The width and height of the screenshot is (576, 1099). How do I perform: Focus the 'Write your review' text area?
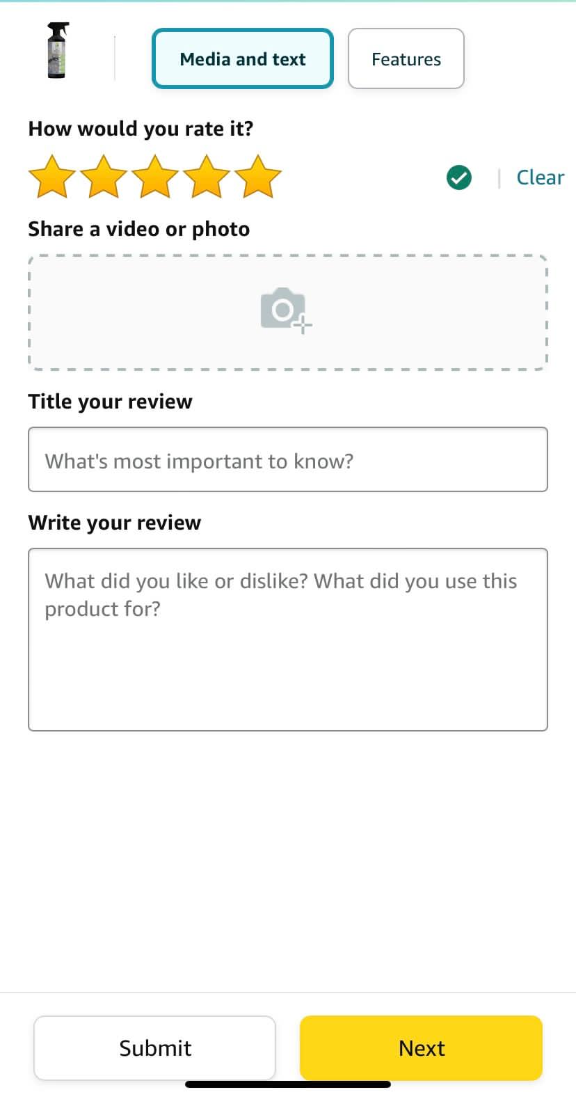pos(288,640)
